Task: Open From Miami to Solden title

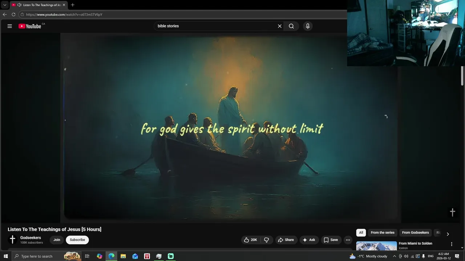Action: pyautogui.click(x=415, y=244)
